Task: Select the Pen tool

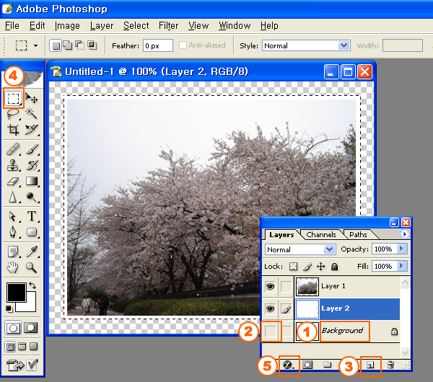Action: tap(13, 232)
